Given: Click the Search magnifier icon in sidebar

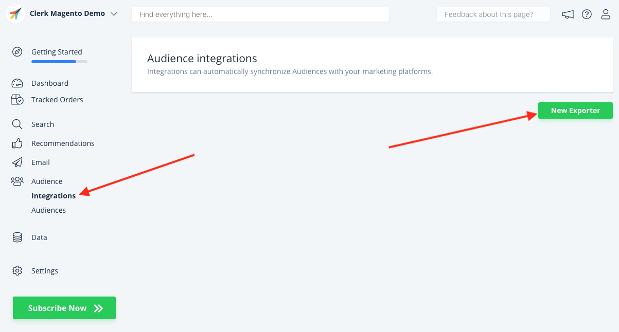Looking at the screenshot, I should (17, 124).
